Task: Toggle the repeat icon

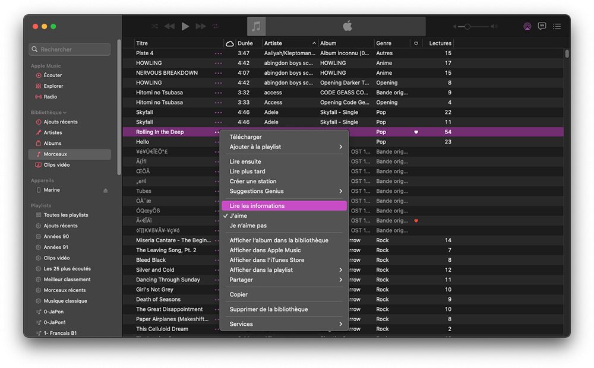Action: coord(216,26)
